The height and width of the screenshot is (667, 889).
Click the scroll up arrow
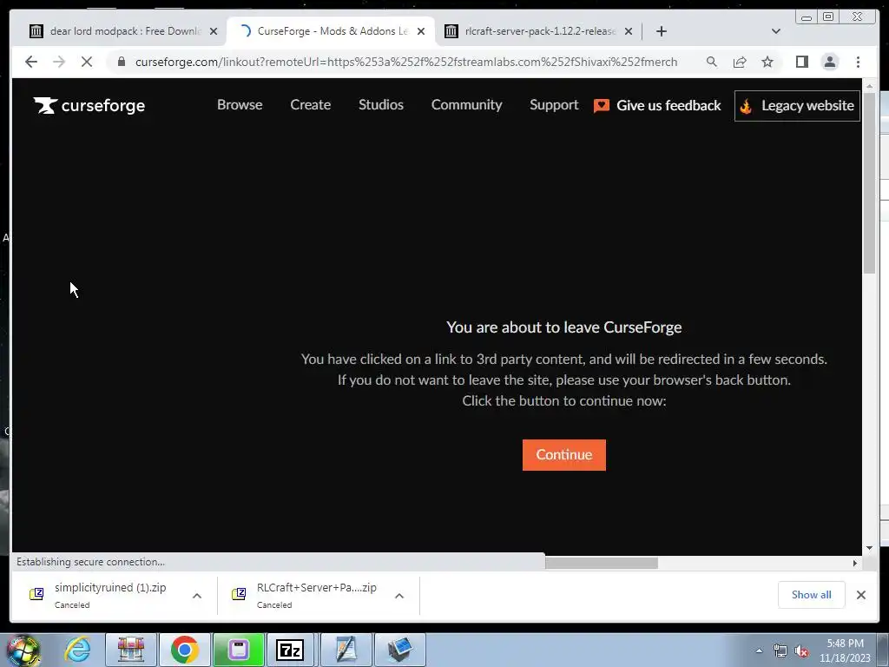click(x=869, y=86)
